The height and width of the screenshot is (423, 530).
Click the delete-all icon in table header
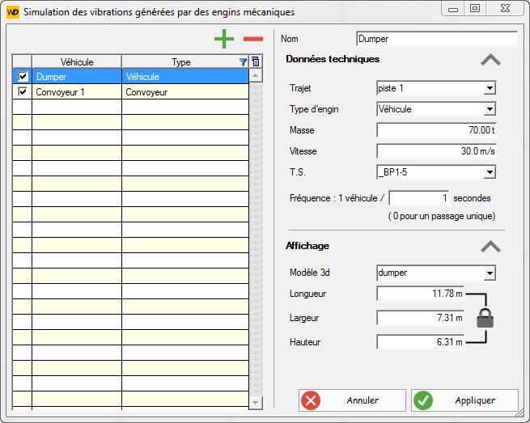point(256,61)
